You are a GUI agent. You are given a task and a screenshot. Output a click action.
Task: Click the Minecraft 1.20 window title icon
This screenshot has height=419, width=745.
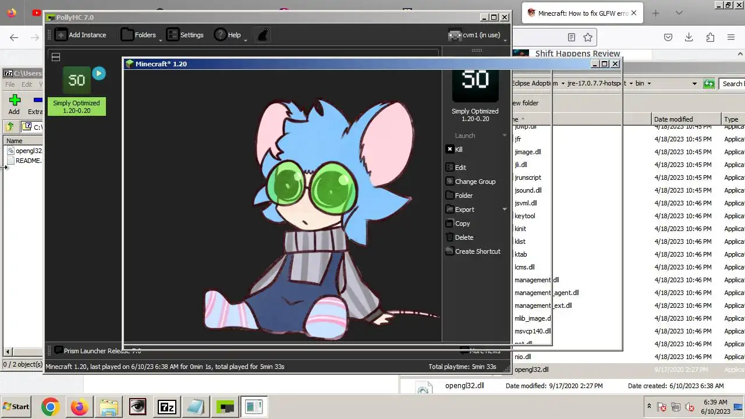130,64
